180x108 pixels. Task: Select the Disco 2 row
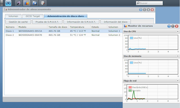click(x=64, y=35)
